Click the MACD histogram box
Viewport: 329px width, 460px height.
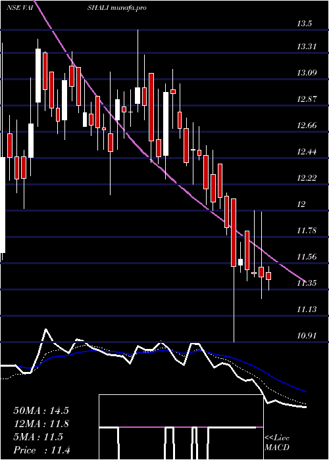[181, 427]
